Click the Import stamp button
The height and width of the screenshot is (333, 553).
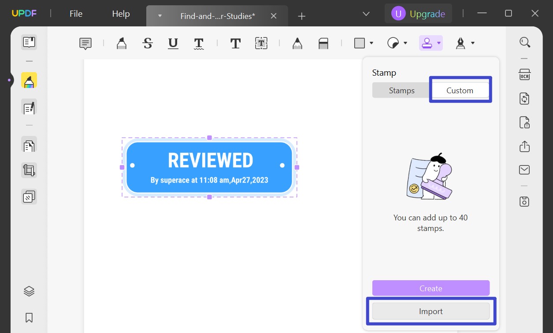(x=431, y=311)
